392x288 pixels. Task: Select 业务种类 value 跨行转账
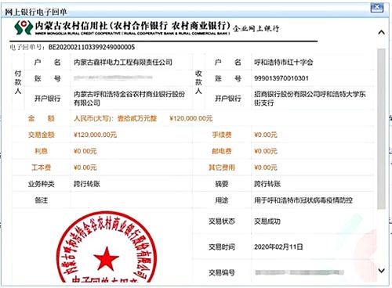tap(87, 184)
